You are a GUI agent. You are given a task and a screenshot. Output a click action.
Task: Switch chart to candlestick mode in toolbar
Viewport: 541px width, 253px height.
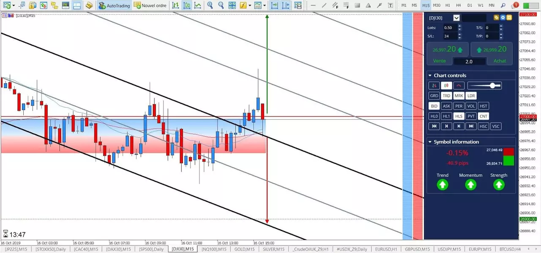(x=186, y=5)
